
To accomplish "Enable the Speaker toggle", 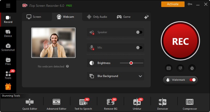I will (139, 32).
